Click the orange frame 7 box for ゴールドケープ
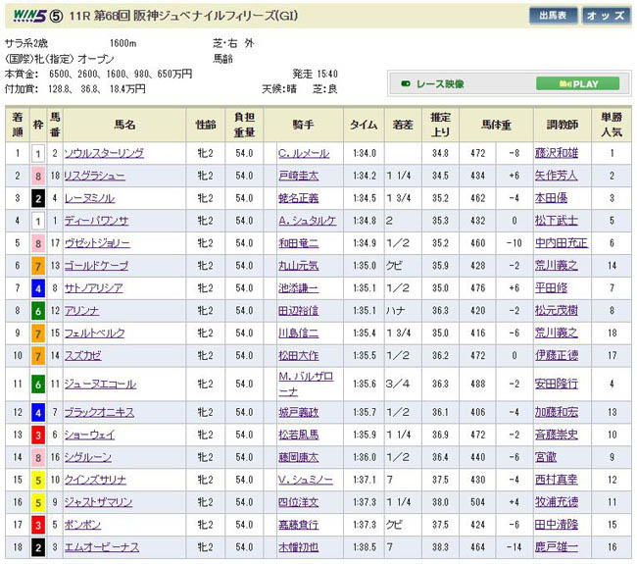 (x=37, y=266)
